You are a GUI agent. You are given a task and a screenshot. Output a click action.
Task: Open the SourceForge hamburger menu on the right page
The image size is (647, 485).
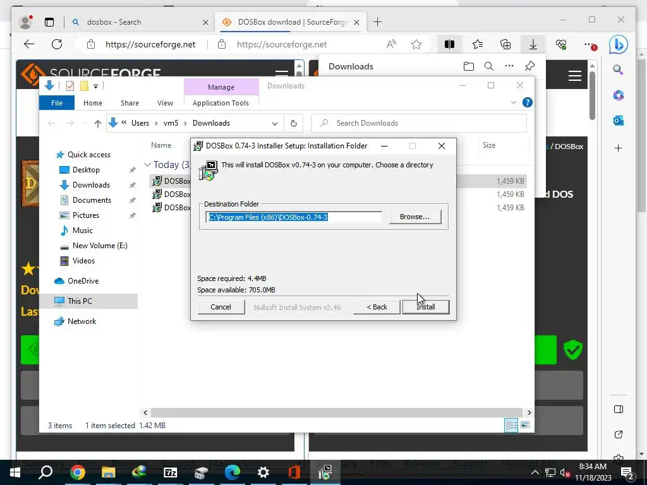tap(575, 76)
